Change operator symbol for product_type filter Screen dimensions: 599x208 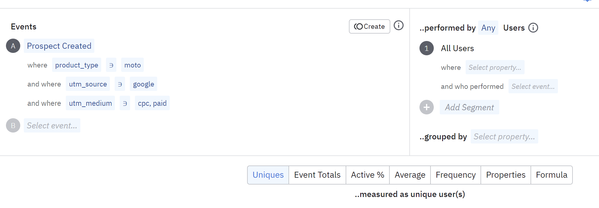tap(111, 65)
